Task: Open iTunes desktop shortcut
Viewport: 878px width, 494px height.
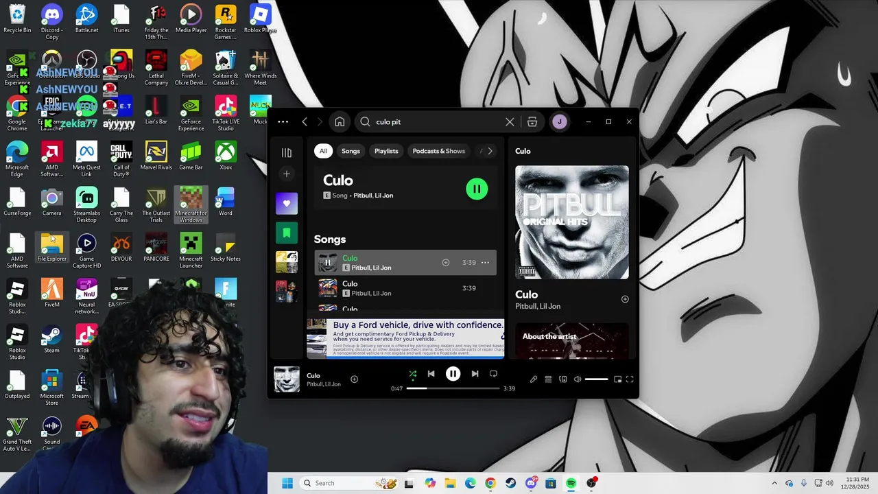Action: [121, 19]
